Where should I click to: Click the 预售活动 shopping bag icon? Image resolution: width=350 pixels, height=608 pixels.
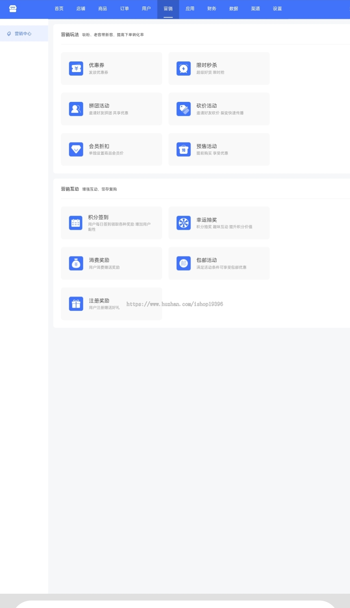coord(183,149)
